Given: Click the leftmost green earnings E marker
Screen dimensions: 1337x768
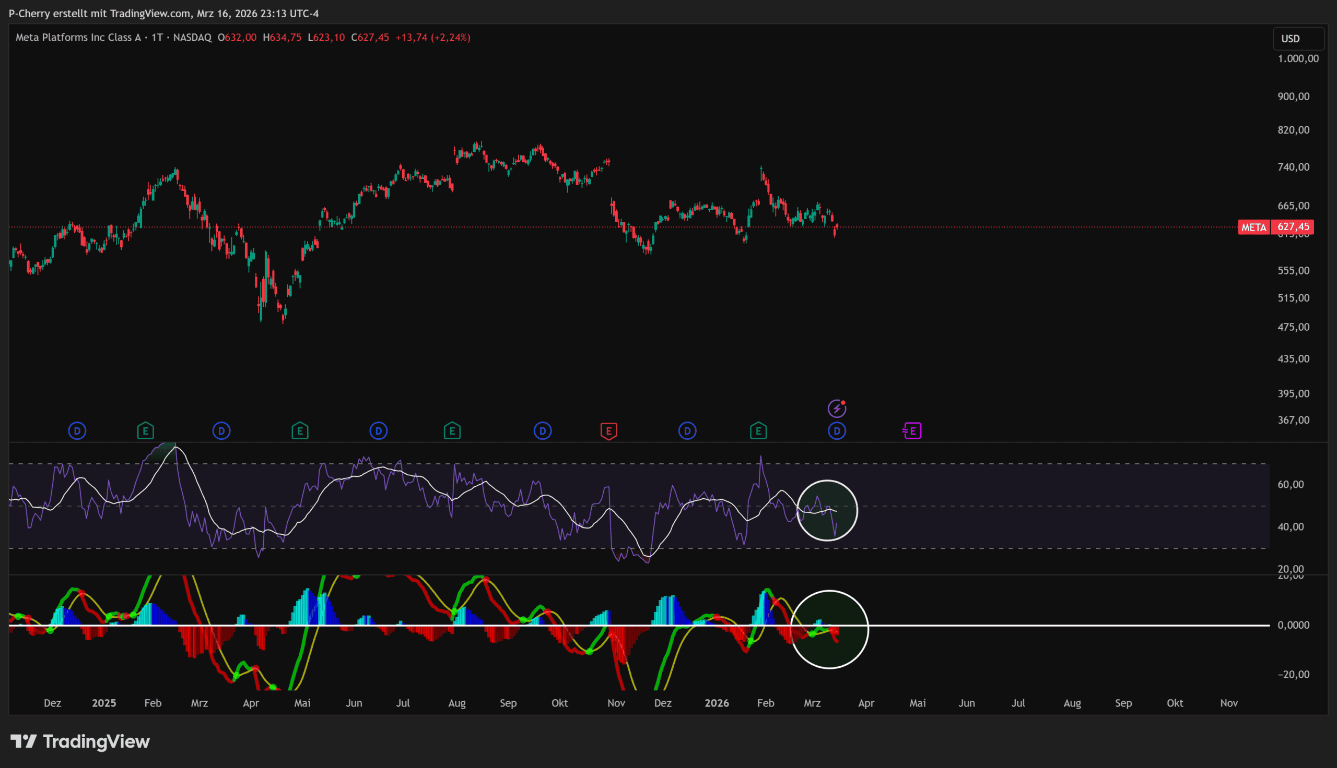Looking at the screenshot, I should 145,431.
